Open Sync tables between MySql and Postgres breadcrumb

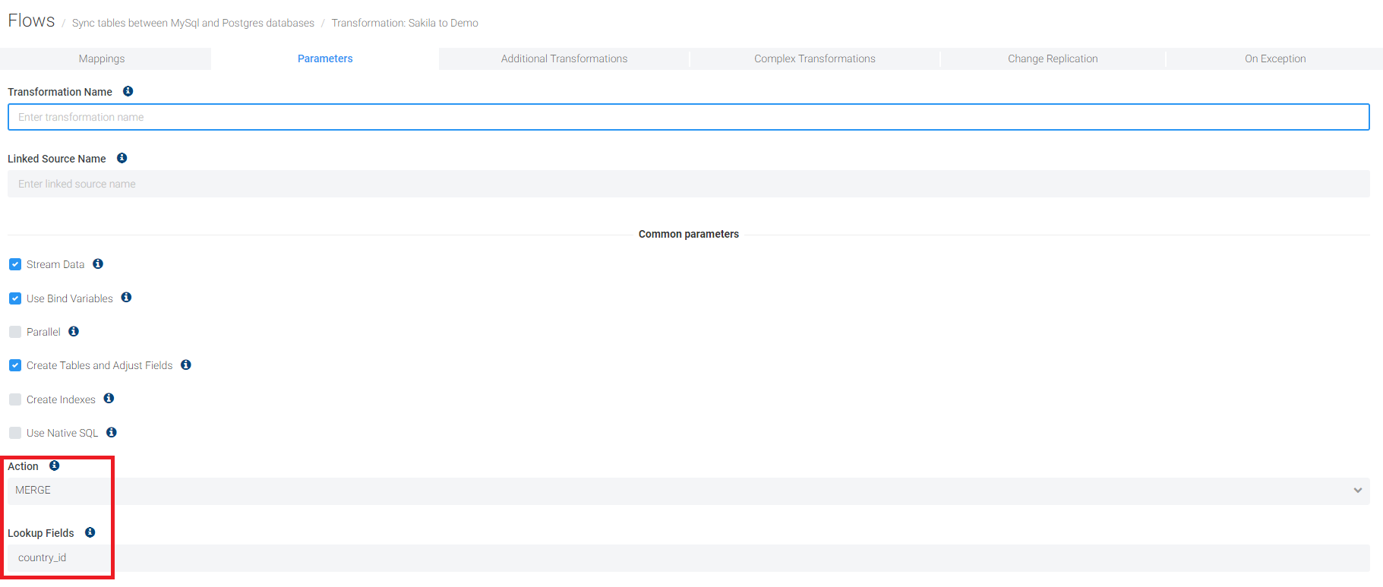193,24
